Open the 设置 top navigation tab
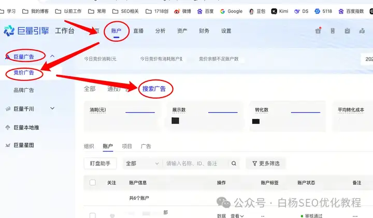The width and height of the screenshot is (373, 218). click(x=226, y=31)
